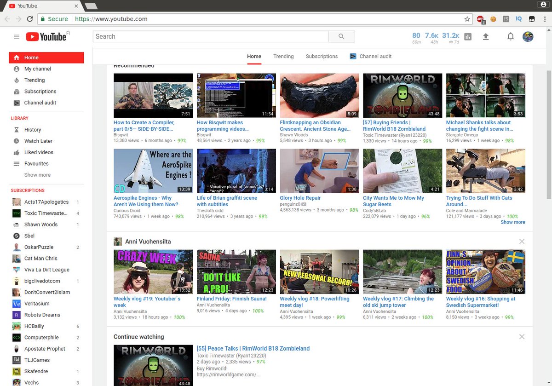Open the Channel audit top tab

coord(371,56)
